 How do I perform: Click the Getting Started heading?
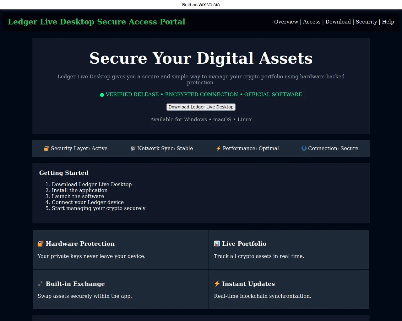[64, 173]
